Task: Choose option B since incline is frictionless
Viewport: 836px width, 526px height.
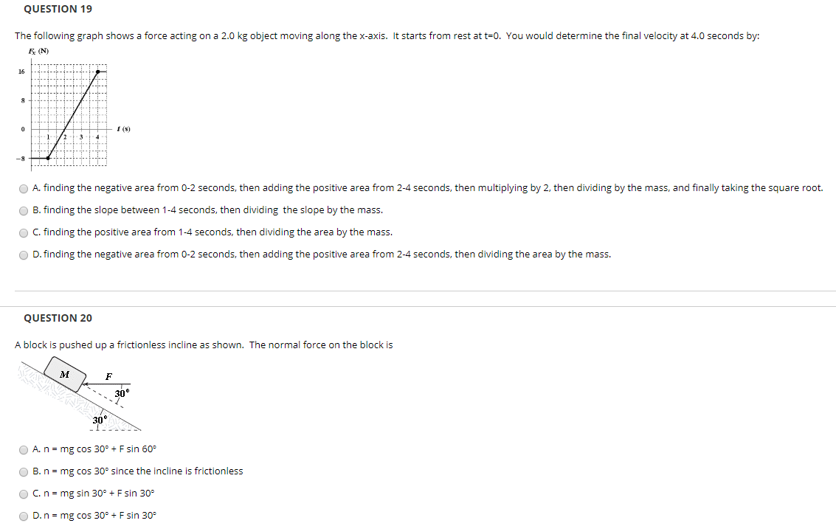Action: point(24,472)
